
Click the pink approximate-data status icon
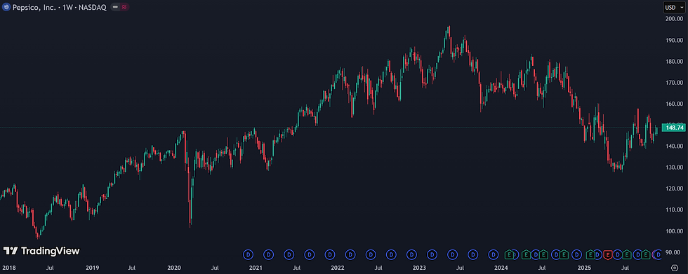click(x=124, y=7)
